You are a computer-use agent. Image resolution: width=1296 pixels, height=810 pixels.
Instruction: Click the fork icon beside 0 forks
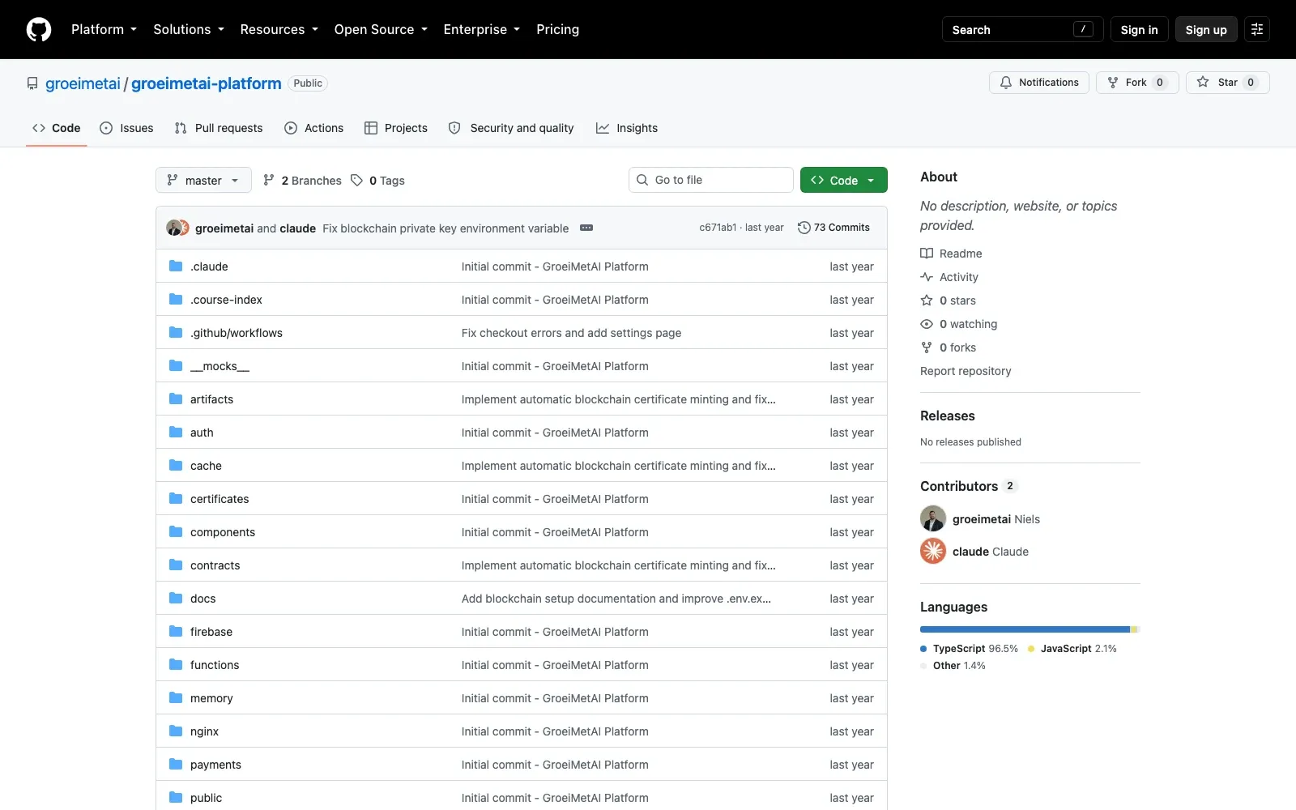[x=927, y=347]
